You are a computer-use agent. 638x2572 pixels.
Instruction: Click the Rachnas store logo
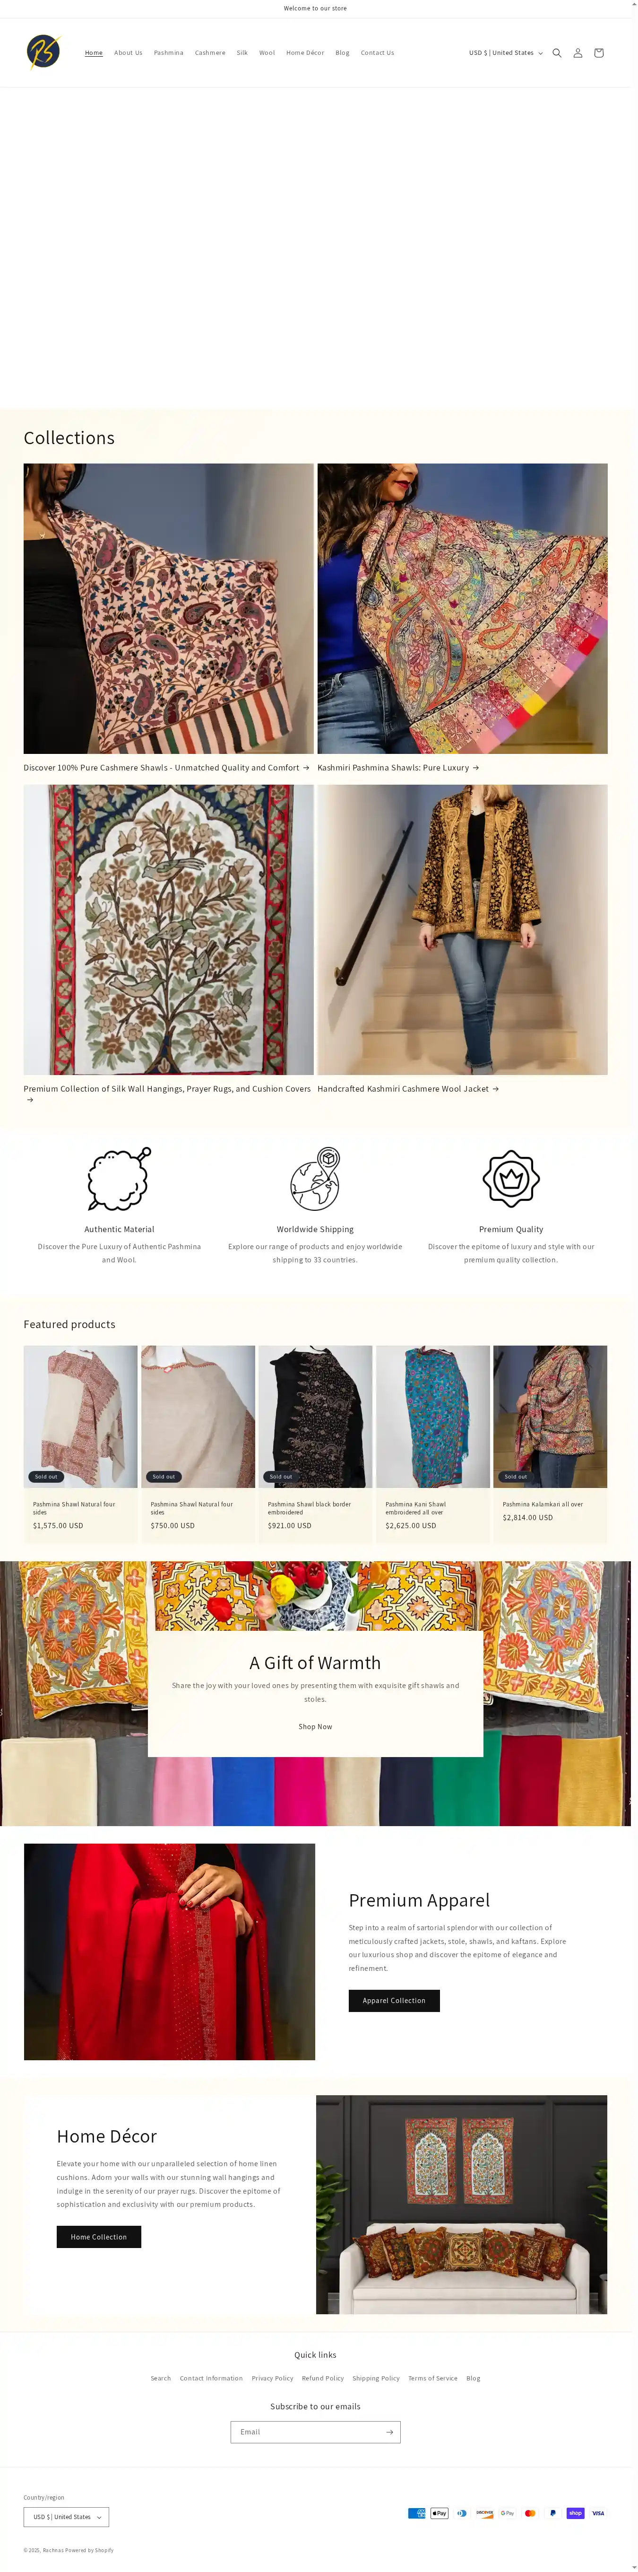(43, 52)
